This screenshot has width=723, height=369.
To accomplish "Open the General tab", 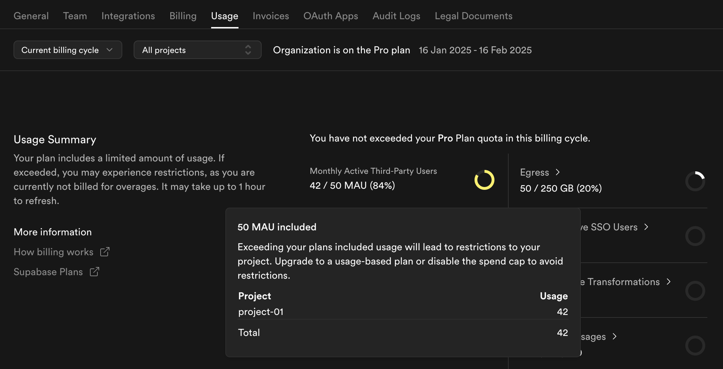I will pyautogui.click(x=31, y=16).
